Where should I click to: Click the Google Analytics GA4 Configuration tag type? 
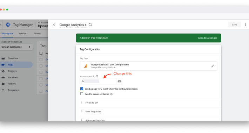pos(148,66)
